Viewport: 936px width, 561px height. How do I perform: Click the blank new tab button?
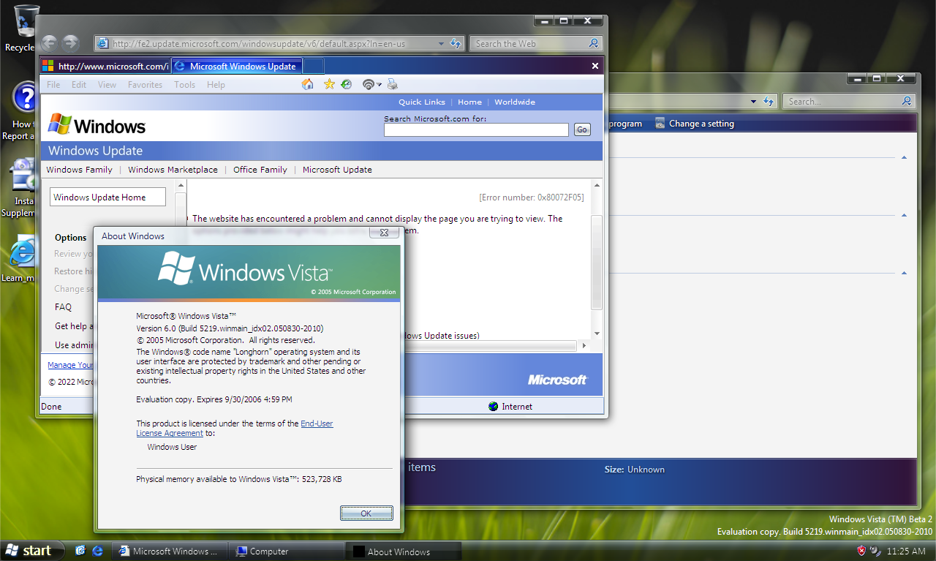tap(314, 66)
